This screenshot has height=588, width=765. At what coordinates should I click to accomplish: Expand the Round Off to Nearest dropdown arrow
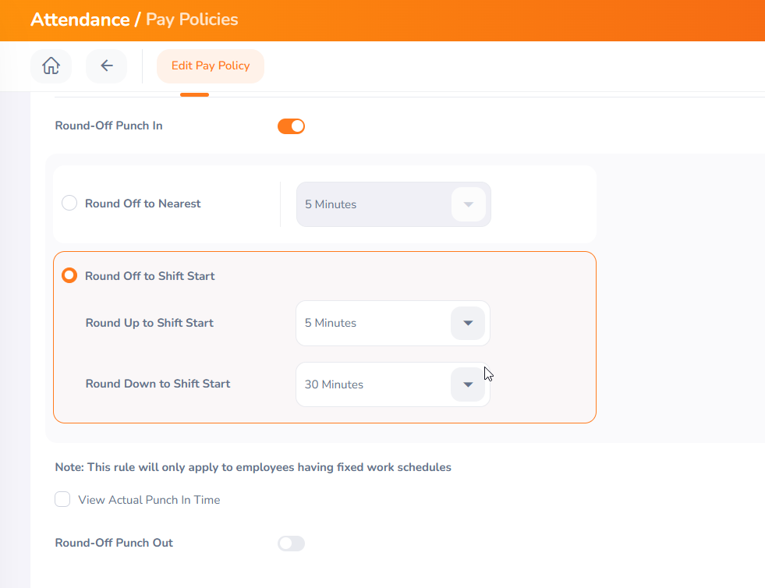coord(468,204)
